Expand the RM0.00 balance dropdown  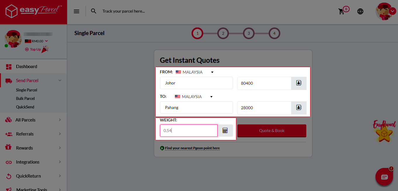37,41
